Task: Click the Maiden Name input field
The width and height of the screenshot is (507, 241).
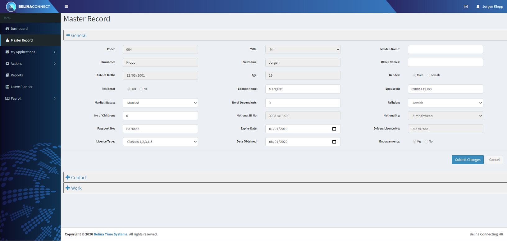Action: (x=445, y=49)
